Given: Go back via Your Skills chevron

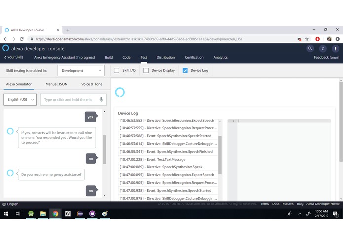Looking at the screenshot, I should (14, 57).
